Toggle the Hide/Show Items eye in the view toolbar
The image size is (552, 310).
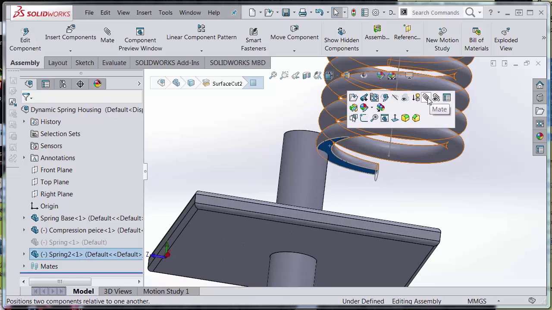click(x=364, y=76)
